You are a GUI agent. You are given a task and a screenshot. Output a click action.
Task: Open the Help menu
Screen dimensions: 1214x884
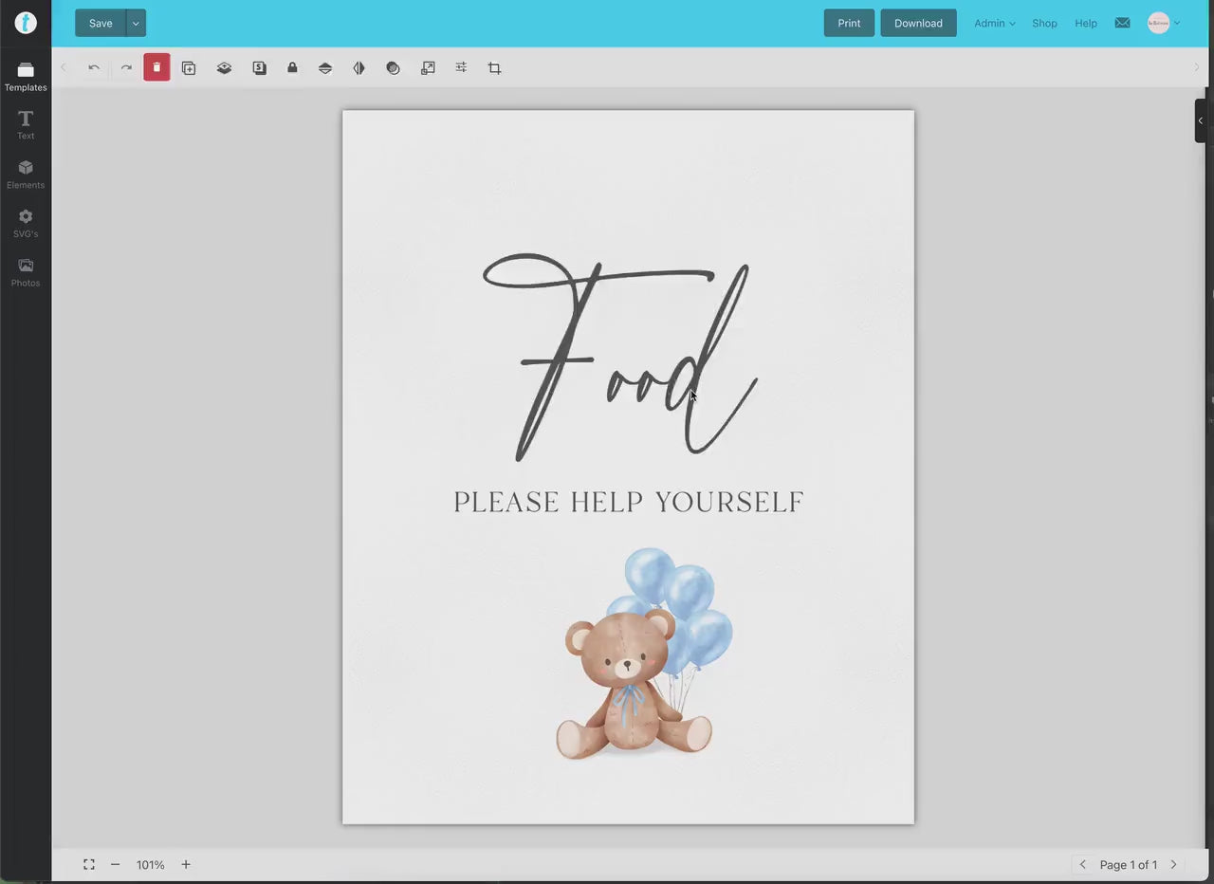[1086, 23]
